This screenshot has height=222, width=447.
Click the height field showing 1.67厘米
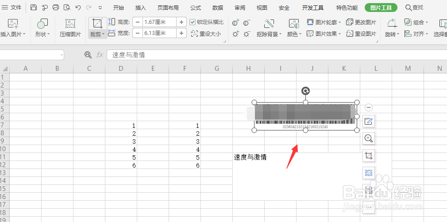159,22
